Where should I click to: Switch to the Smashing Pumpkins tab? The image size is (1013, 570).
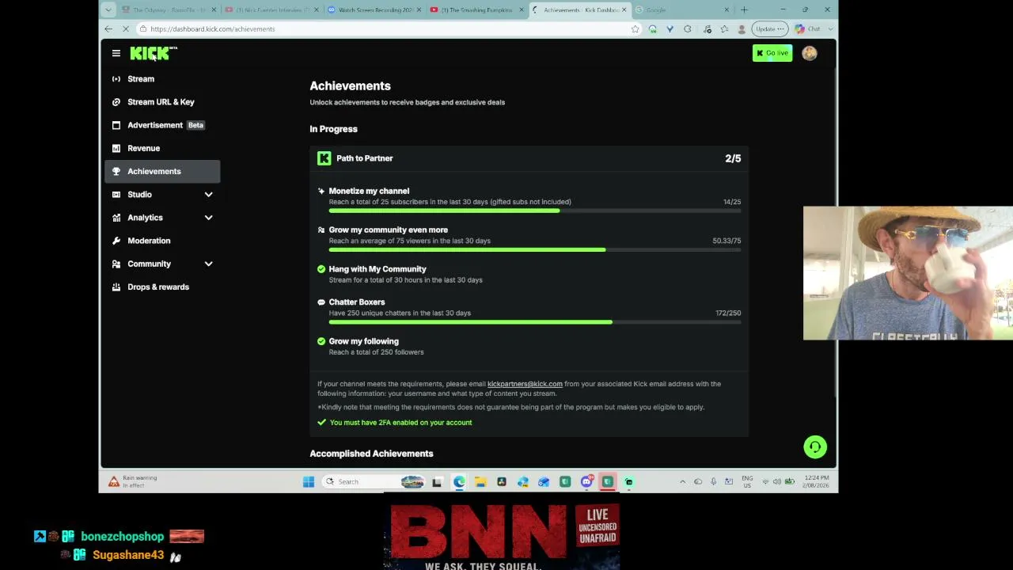(476, 9)
